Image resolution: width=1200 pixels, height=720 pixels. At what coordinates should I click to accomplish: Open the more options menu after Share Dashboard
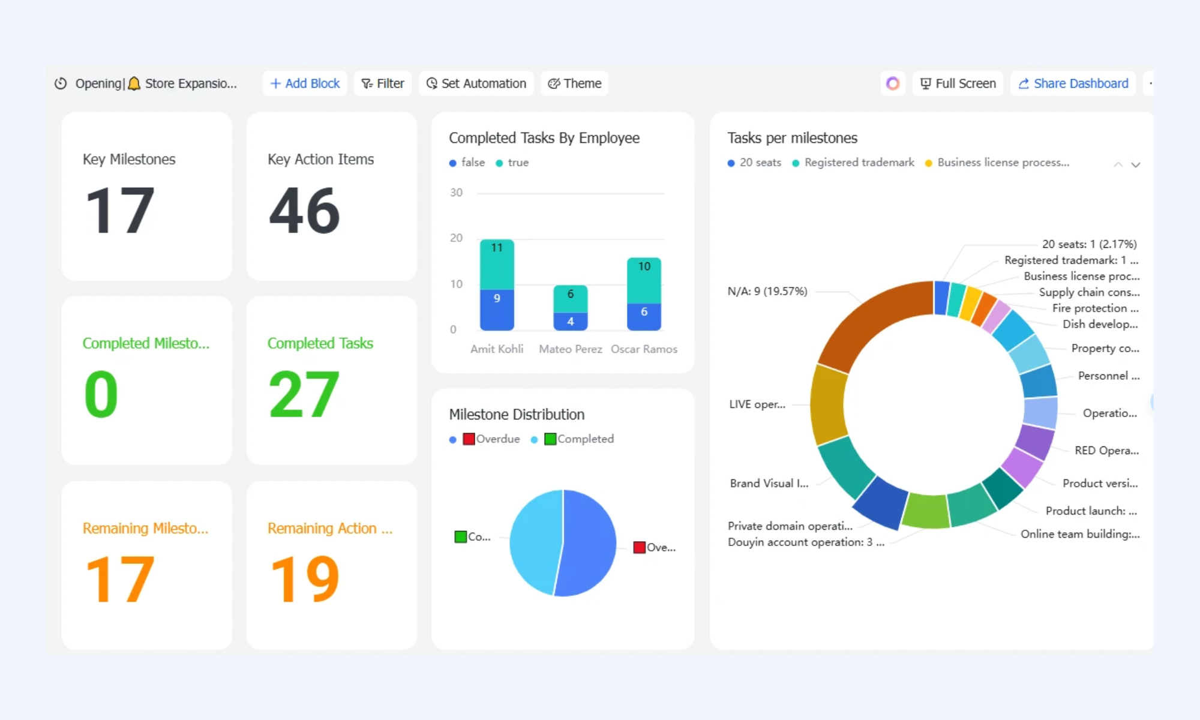click(x=1148, y=83)
